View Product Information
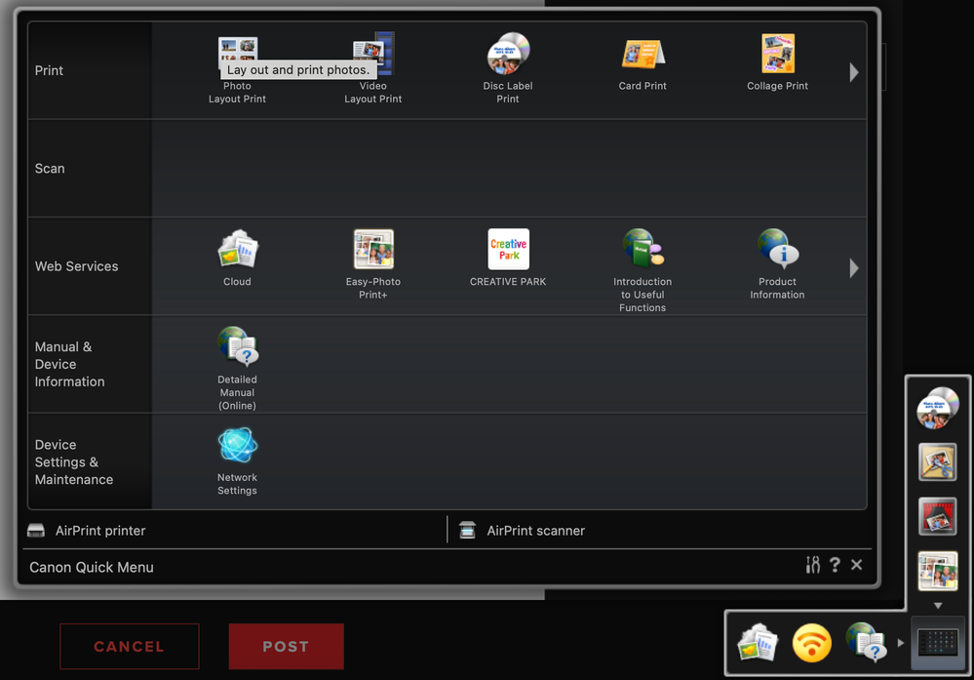The height and width of the screenshot is (680, 974). [x=776, y=249]
